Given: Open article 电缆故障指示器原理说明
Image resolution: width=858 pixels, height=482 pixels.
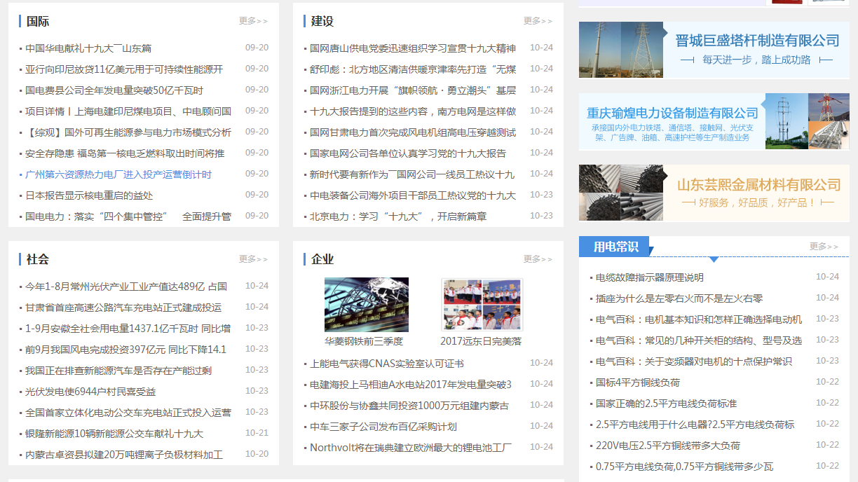Looking at the screenshot, I should click(x=649, y=277).
